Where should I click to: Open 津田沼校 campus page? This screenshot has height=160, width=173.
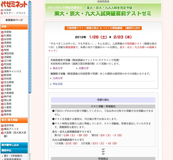(9, 53)
